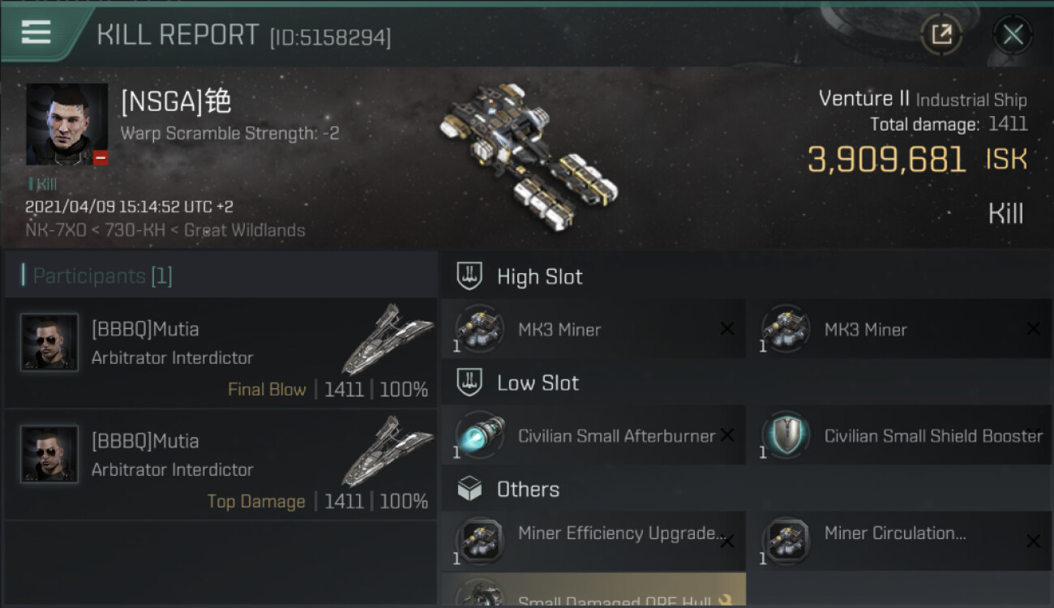Click the X beside Miner Circulation item
Image resolution: width=1054 pixels, height=608 pixels.
[1033, 541]
